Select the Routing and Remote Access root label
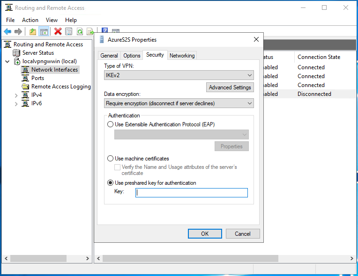Screen dimensions: 358x276 pos(48,44)
